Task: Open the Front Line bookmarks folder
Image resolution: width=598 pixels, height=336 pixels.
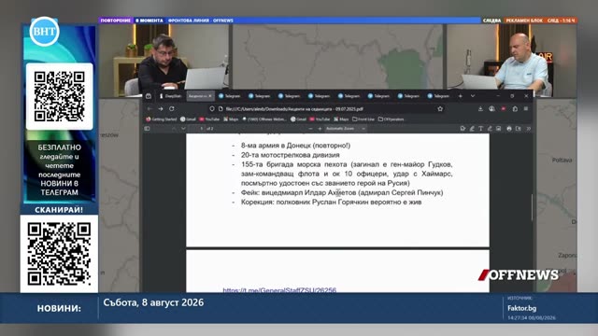Action: (363, 119)
